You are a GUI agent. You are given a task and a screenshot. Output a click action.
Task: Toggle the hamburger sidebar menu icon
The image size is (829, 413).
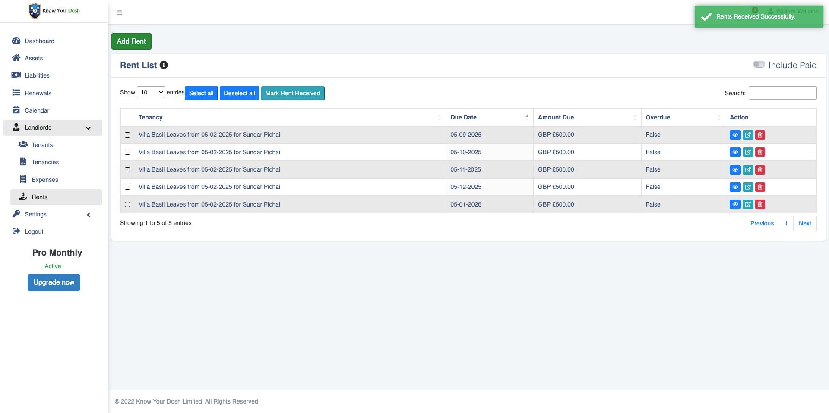point(119,13)
